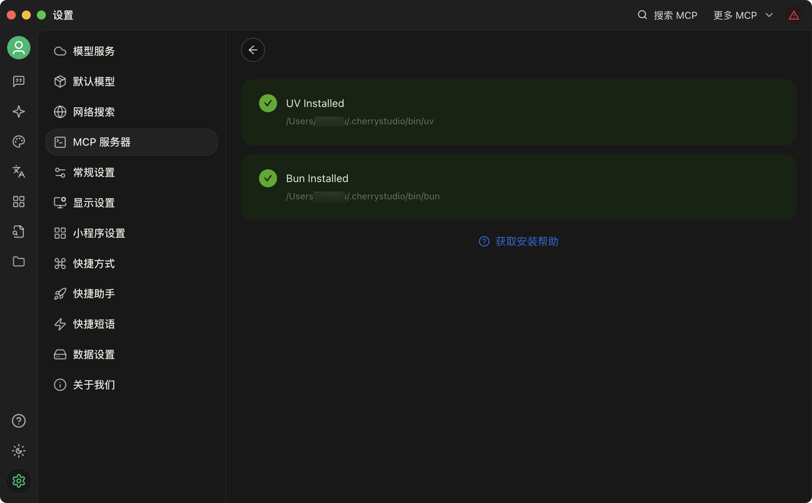Open the sparkle agents sidebar icon
812x503 pixels.
pos(18,111)
